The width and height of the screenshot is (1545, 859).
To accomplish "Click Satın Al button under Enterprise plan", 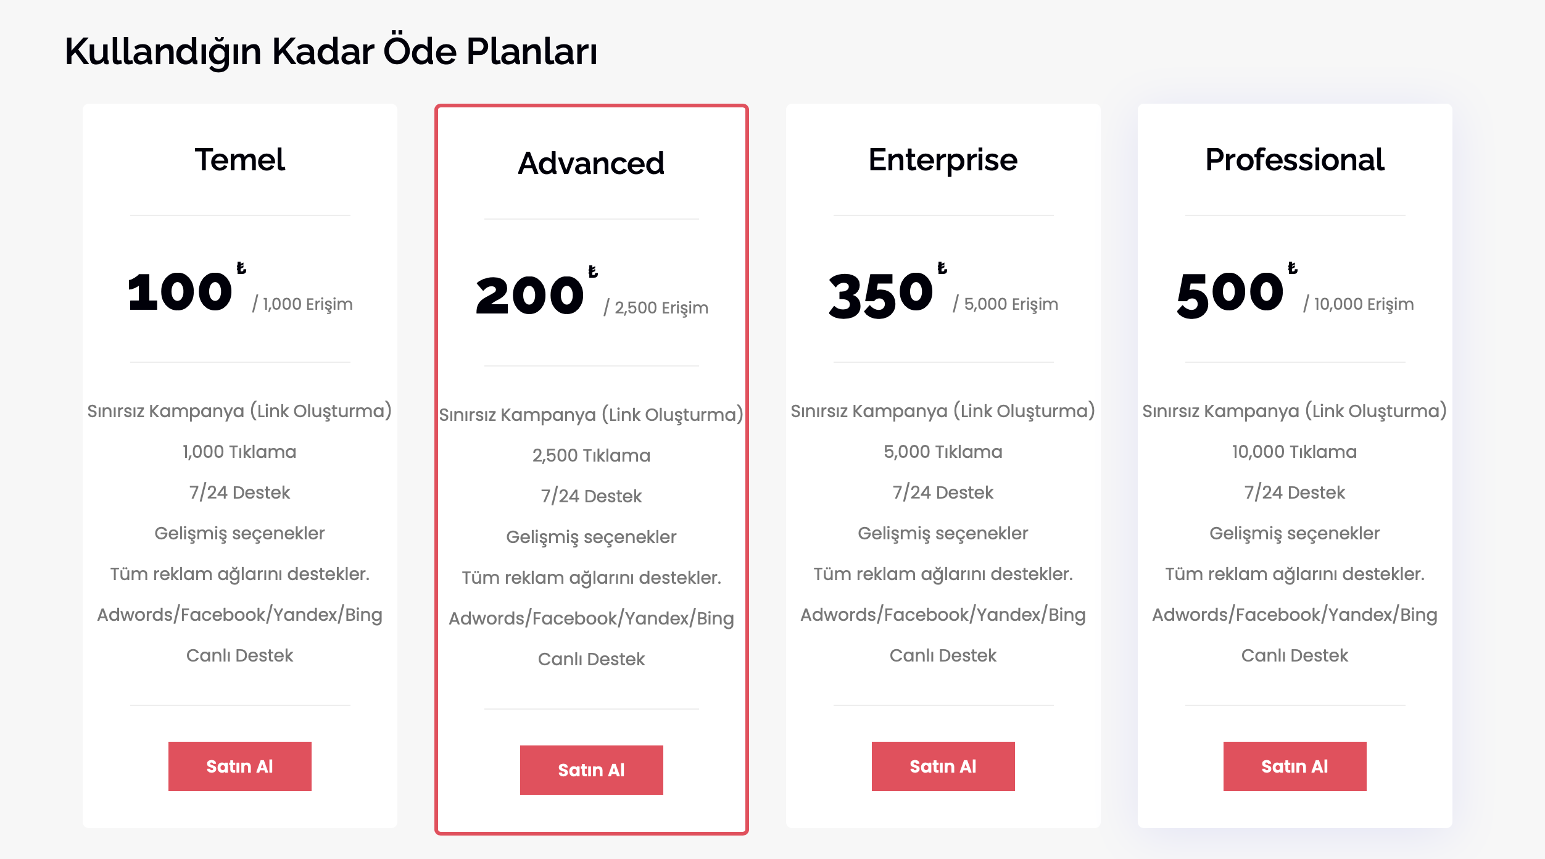I will click(943, 766).
